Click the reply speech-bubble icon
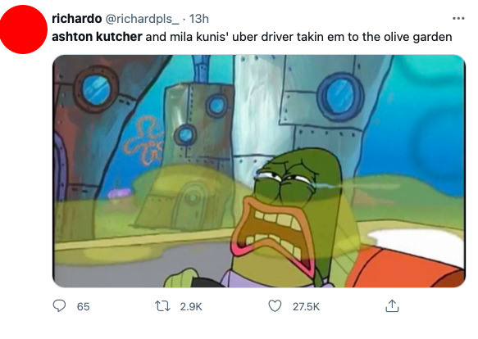This screenshot has width=478, height=339. [x=59, y=305]
